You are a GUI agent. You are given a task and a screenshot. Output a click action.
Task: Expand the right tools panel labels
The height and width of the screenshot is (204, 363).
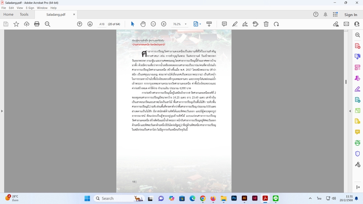358,187
